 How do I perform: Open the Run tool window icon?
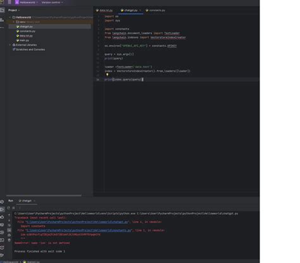click(x=2, y=209)
